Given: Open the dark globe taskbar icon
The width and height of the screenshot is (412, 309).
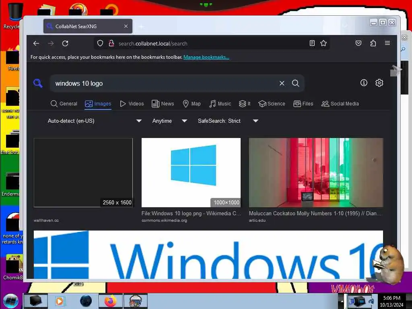Looking at the screenshot, I should click(86, 301).
